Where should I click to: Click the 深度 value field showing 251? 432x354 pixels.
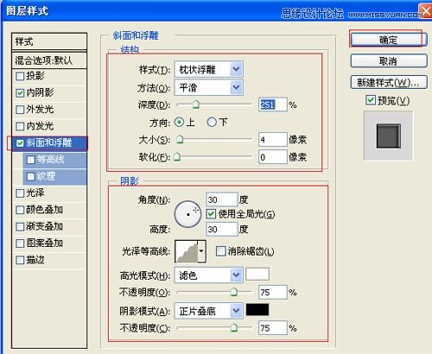coord(273,104)
